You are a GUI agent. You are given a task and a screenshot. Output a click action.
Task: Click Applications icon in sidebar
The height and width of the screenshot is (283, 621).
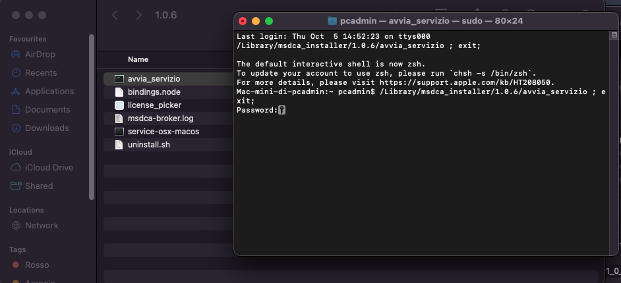click(x=16, y=91)
